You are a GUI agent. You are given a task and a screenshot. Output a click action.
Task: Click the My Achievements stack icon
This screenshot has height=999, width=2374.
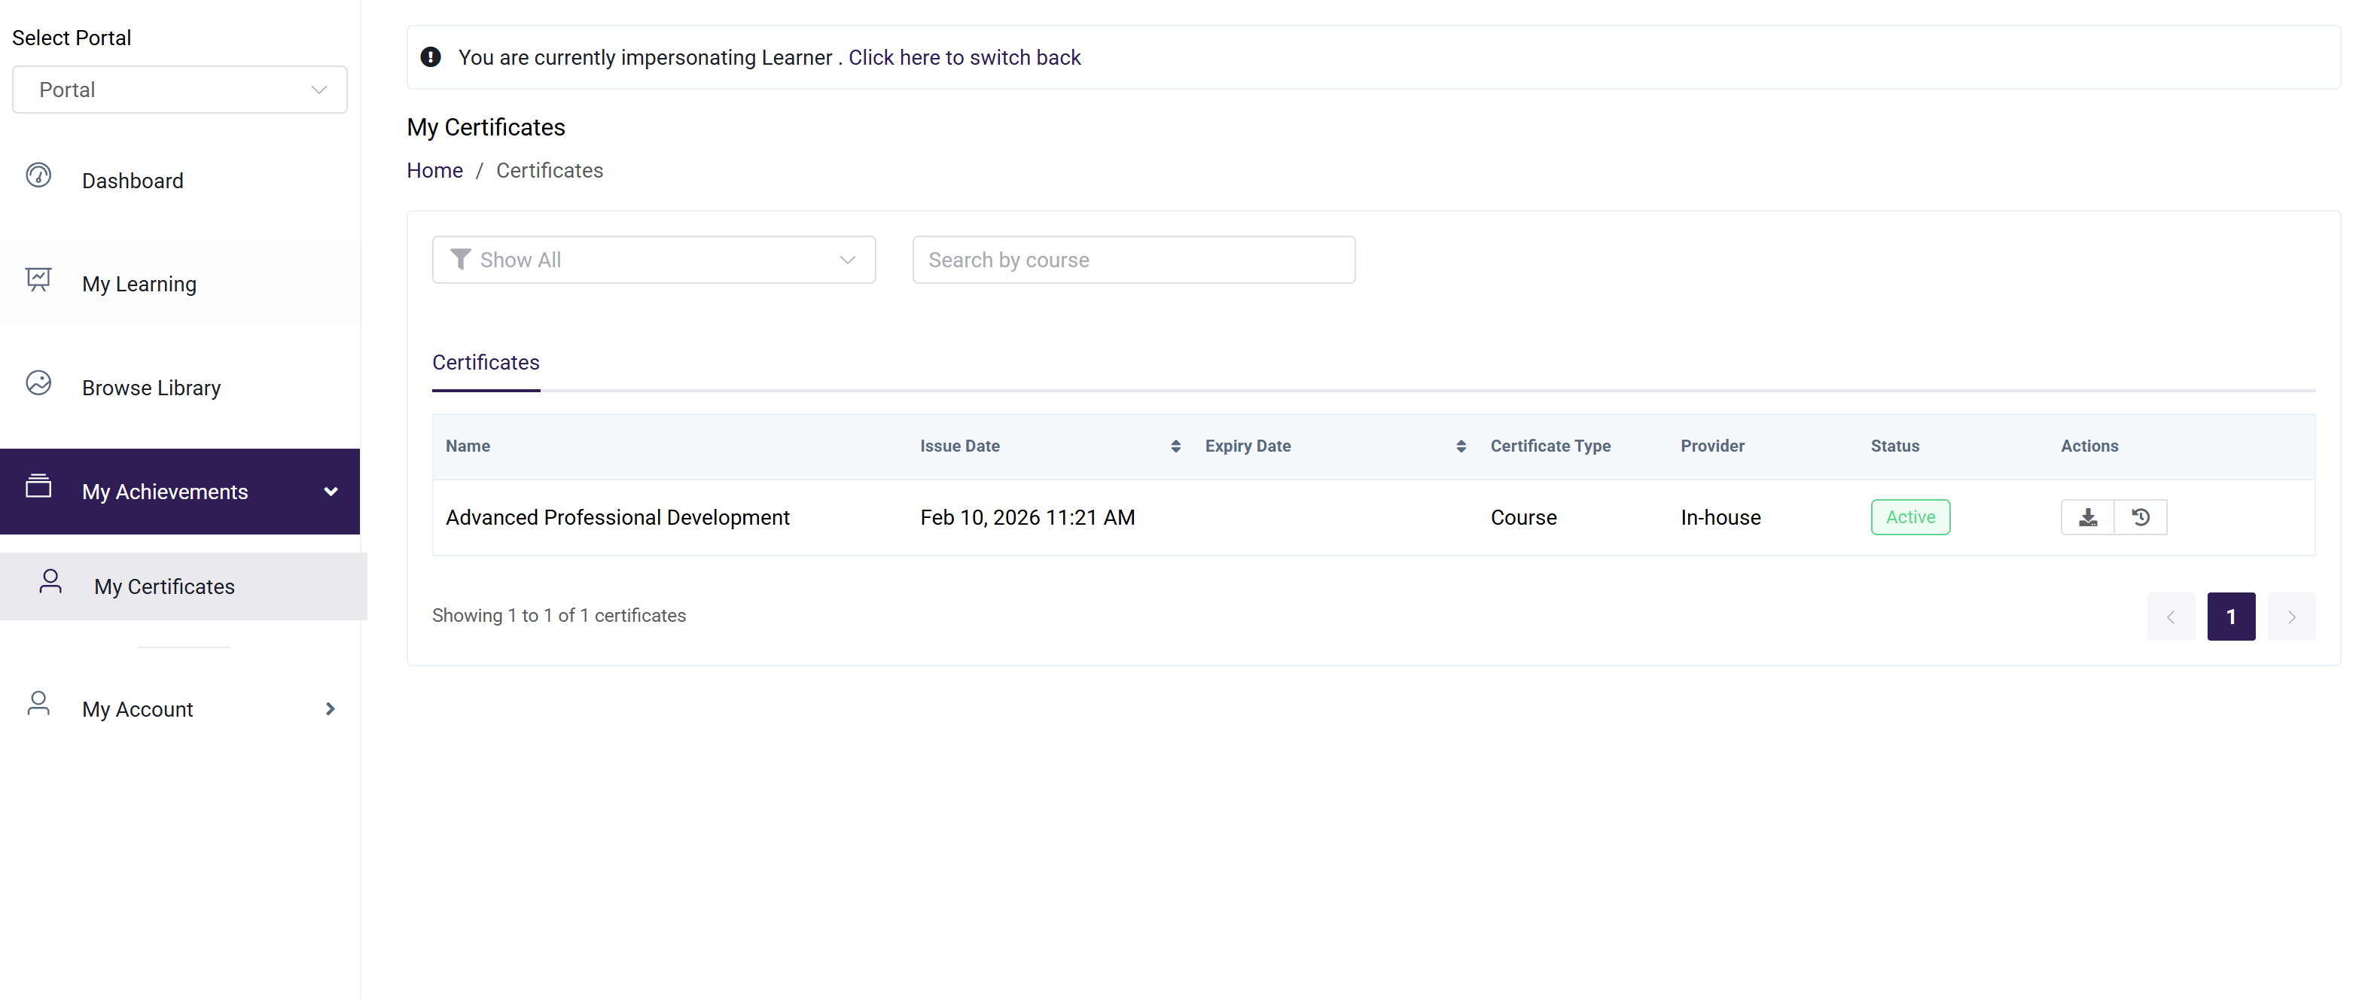click(x=38, y=486)
